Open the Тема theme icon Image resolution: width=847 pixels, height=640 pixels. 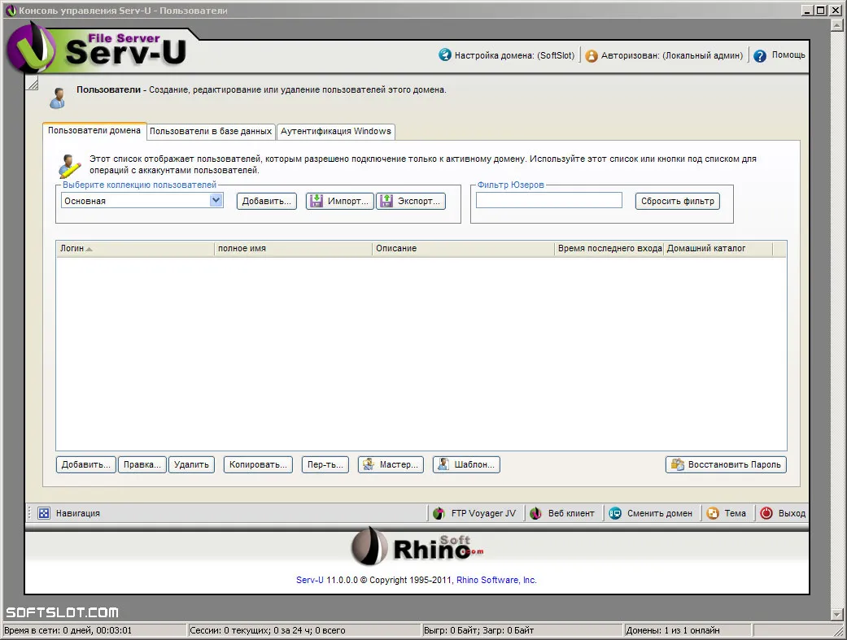tap(713, 513)
